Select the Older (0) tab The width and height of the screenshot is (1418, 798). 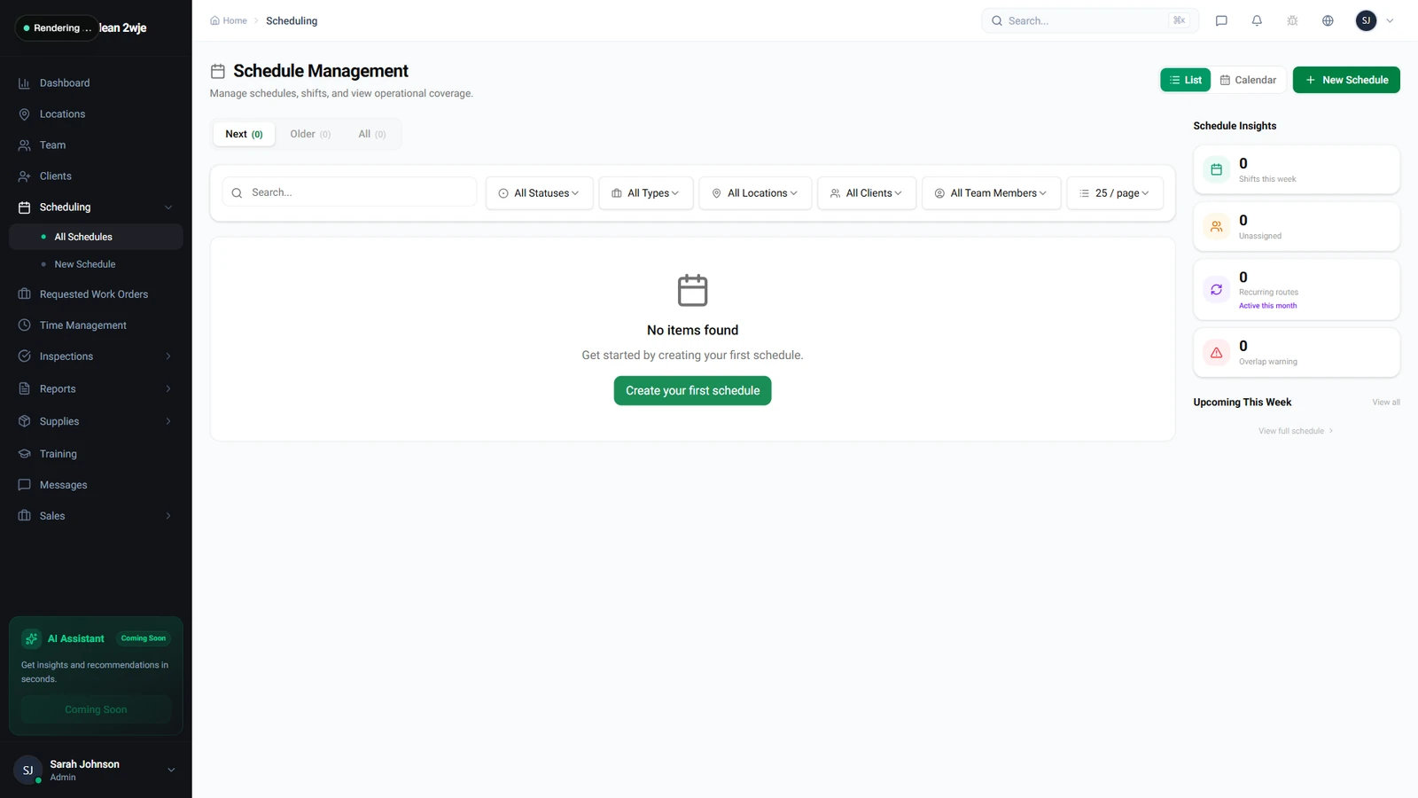(x=310, y=134)
